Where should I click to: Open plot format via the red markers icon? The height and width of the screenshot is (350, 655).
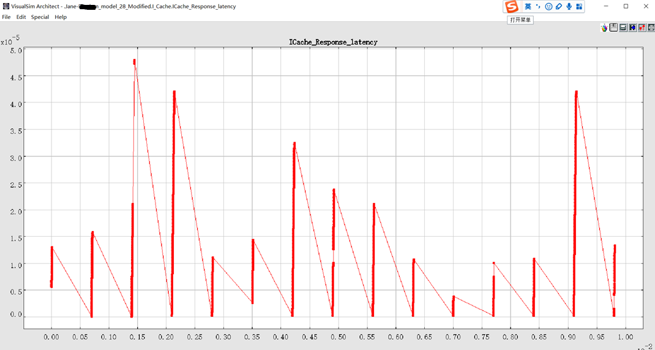pyautogui.click(x=642, y=28)
